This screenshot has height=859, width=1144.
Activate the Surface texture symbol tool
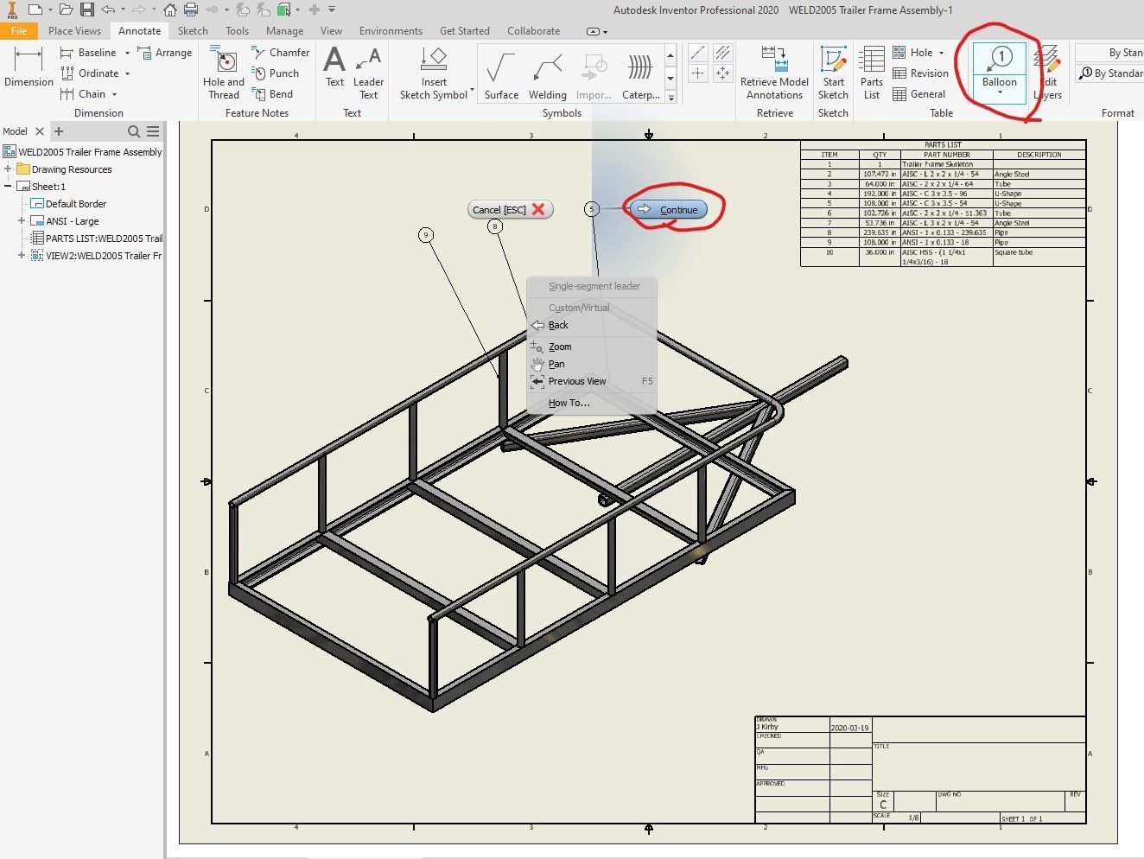[500, 73]
